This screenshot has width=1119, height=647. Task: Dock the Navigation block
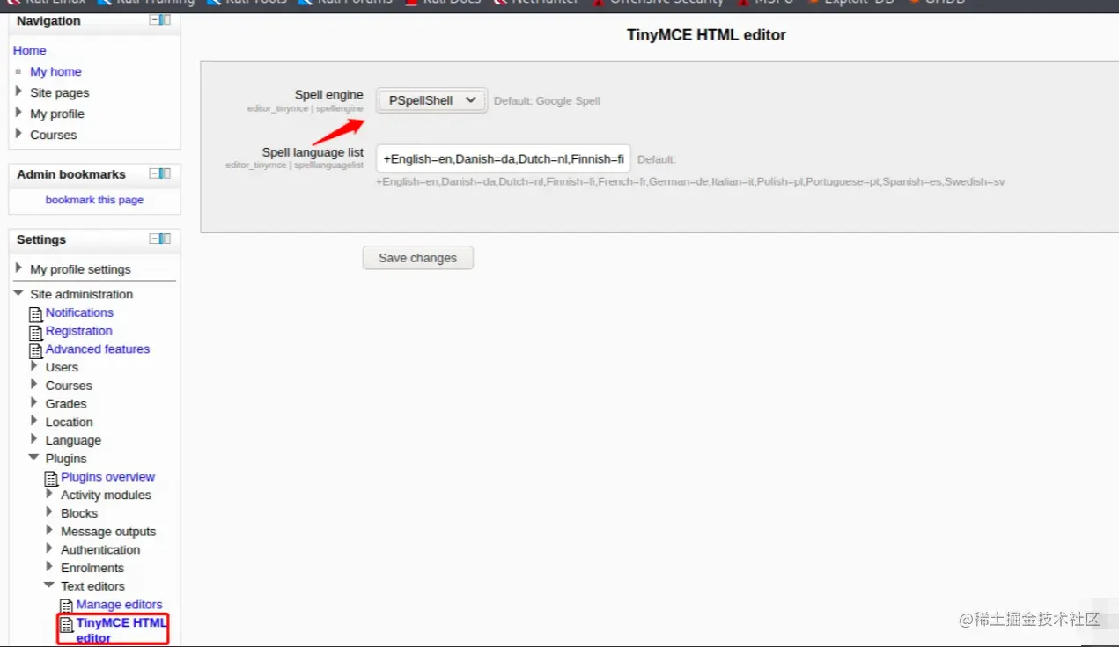pyautogui.click(x=166, y=20)
